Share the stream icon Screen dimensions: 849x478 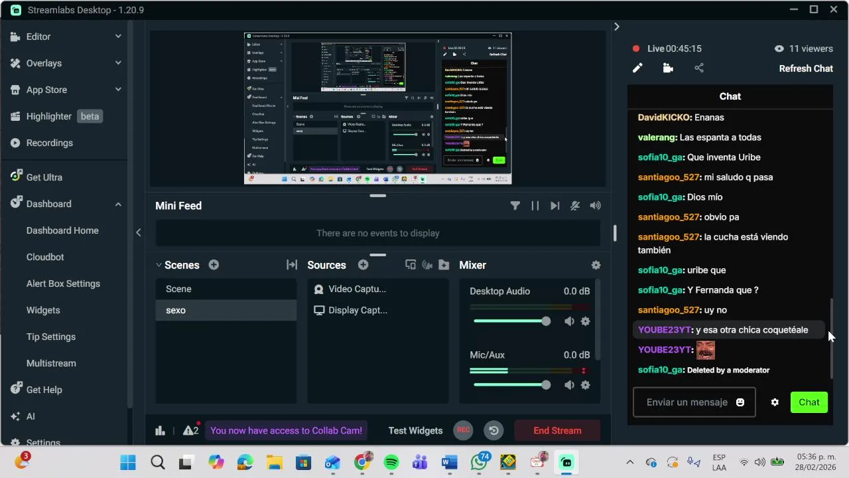coord(699,68)
